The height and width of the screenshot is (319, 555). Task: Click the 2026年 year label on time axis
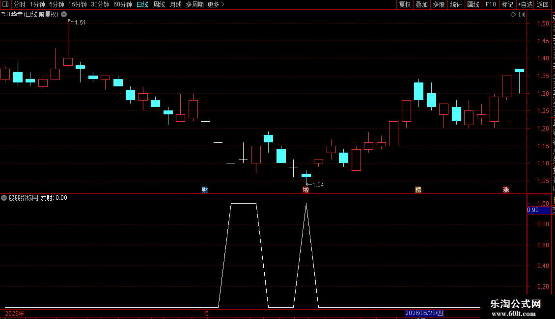[15, 313]
